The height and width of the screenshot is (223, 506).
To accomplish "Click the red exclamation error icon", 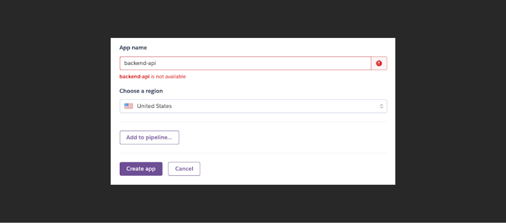I will click(x=379, y=63).
